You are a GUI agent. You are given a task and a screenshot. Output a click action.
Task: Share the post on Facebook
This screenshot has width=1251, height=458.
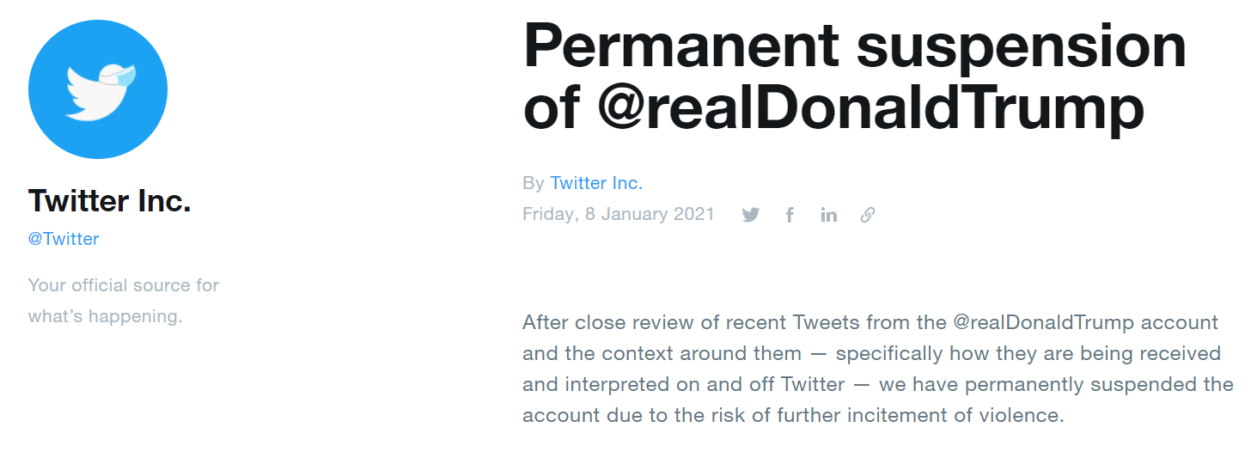[x=790, y=215]
